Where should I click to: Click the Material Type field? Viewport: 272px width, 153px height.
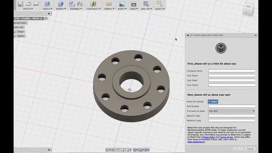pos(232,116)
